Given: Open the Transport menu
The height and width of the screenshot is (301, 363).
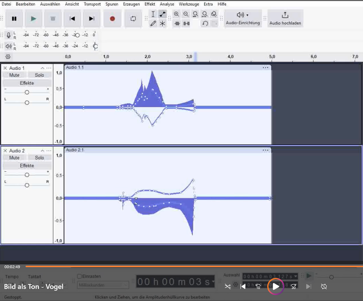Looking at the screenshot, I should pos(92,4).
